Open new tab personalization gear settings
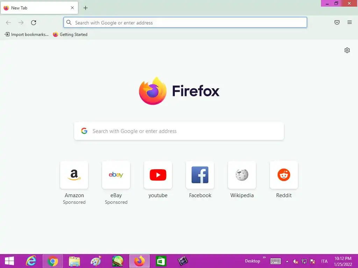Viewport: 358px width, 268px height. [347, 50]
